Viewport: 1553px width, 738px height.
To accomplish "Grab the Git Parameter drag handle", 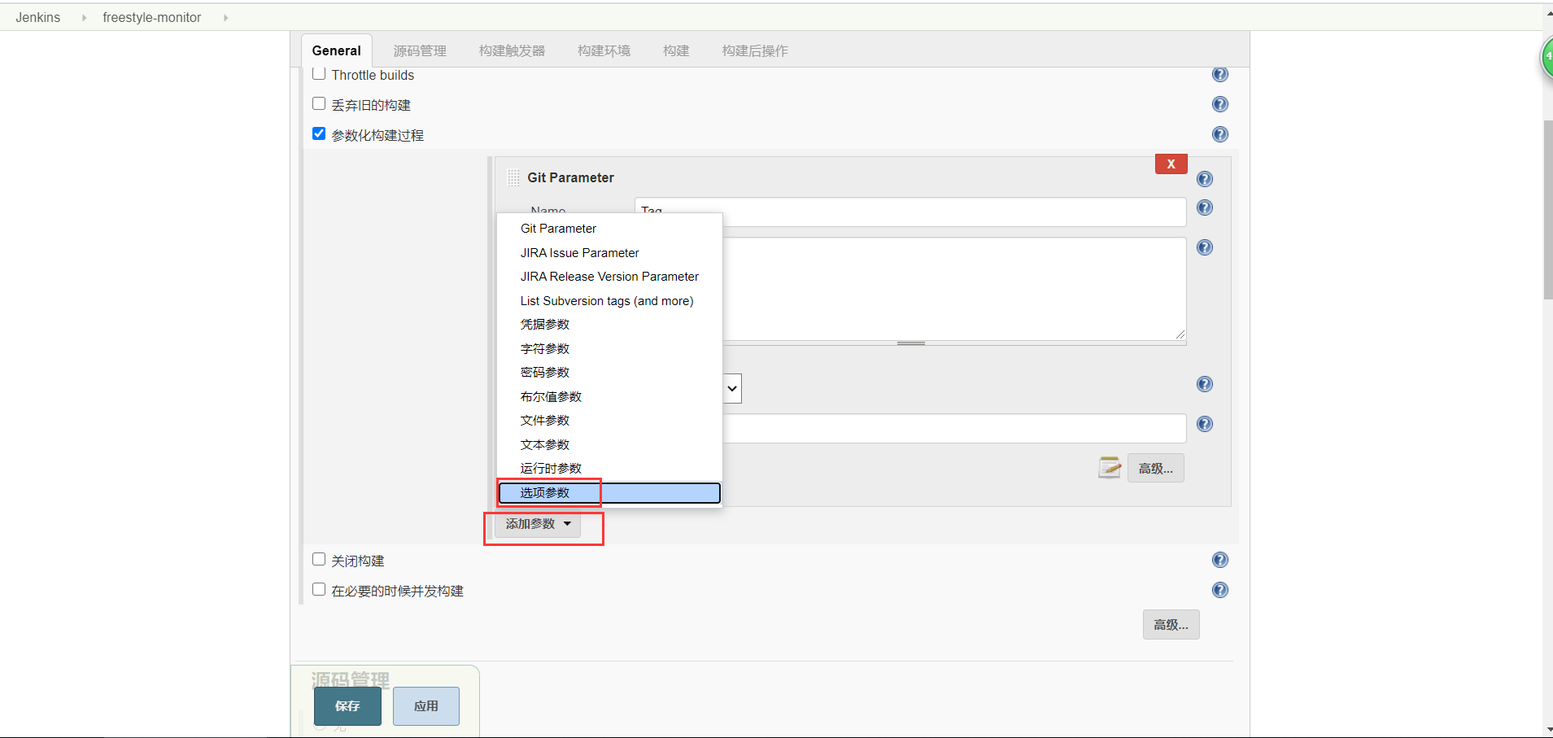I will 513,177.
